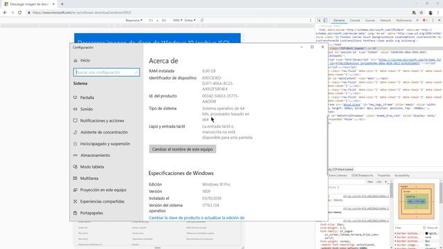443x249 pixels.
Task: Show more DevTools tabs chevron
Action: click(x=417, y=20)
